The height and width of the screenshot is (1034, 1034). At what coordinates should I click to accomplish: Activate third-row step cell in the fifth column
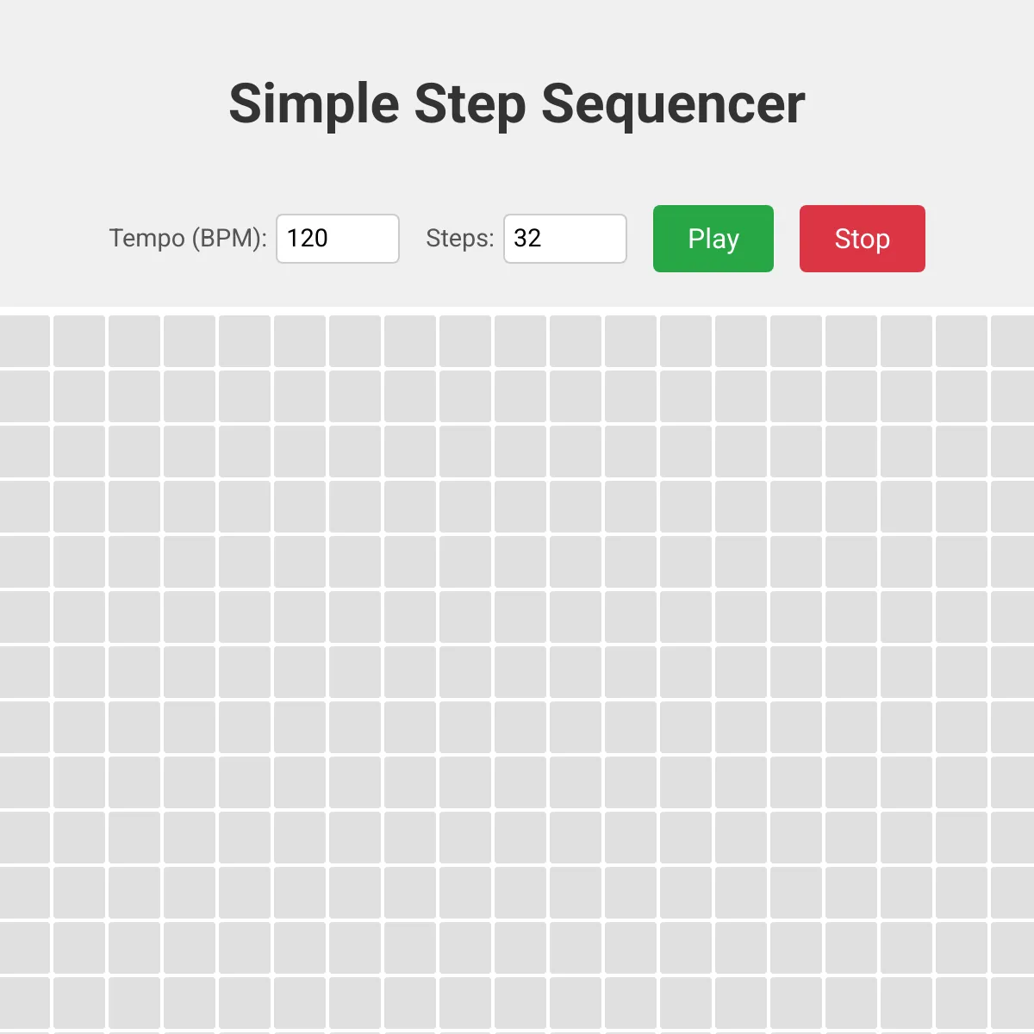coord(245,452)
